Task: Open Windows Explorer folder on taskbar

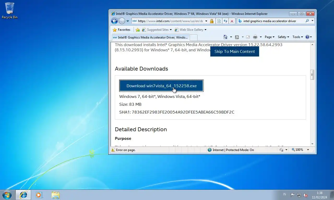Action: pos(56,195)
